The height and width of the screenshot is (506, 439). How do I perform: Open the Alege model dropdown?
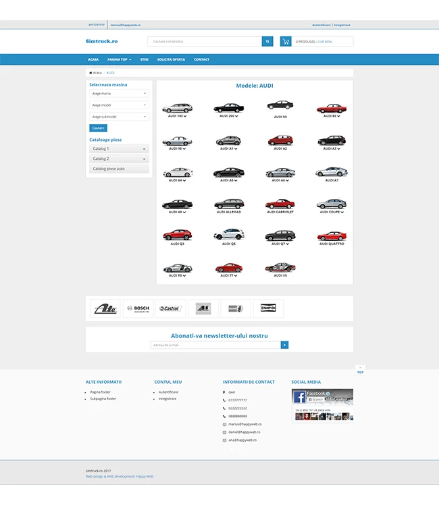coord(119,105)
